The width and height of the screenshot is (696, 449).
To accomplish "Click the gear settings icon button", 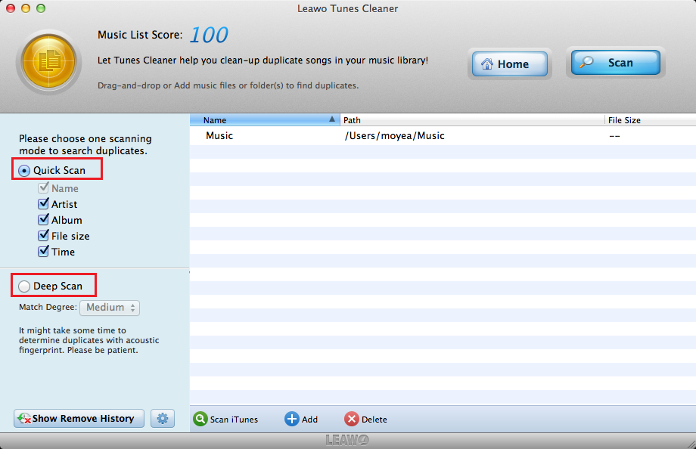I will pos(163,418).
